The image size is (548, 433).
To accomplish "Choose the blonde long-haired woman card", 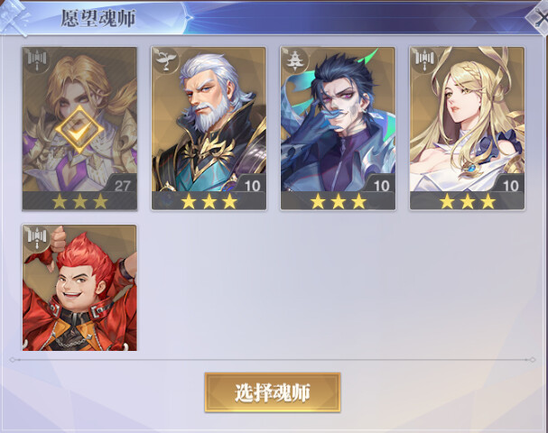I will tap(468, 128).
